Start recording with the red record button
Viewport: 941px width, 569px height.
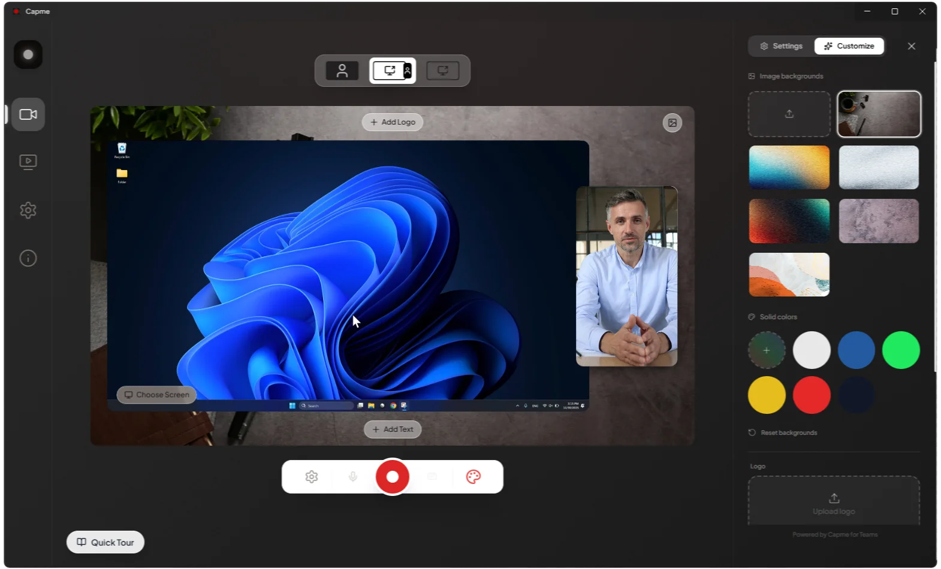point(393,477)
